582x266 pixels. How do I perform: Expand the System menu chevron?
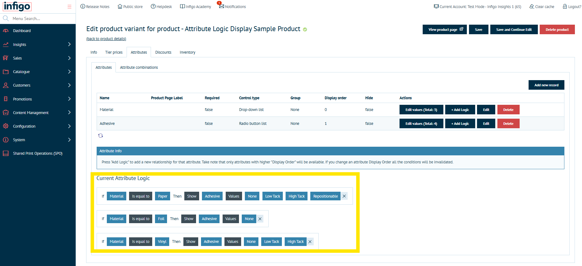pos(69,140)
